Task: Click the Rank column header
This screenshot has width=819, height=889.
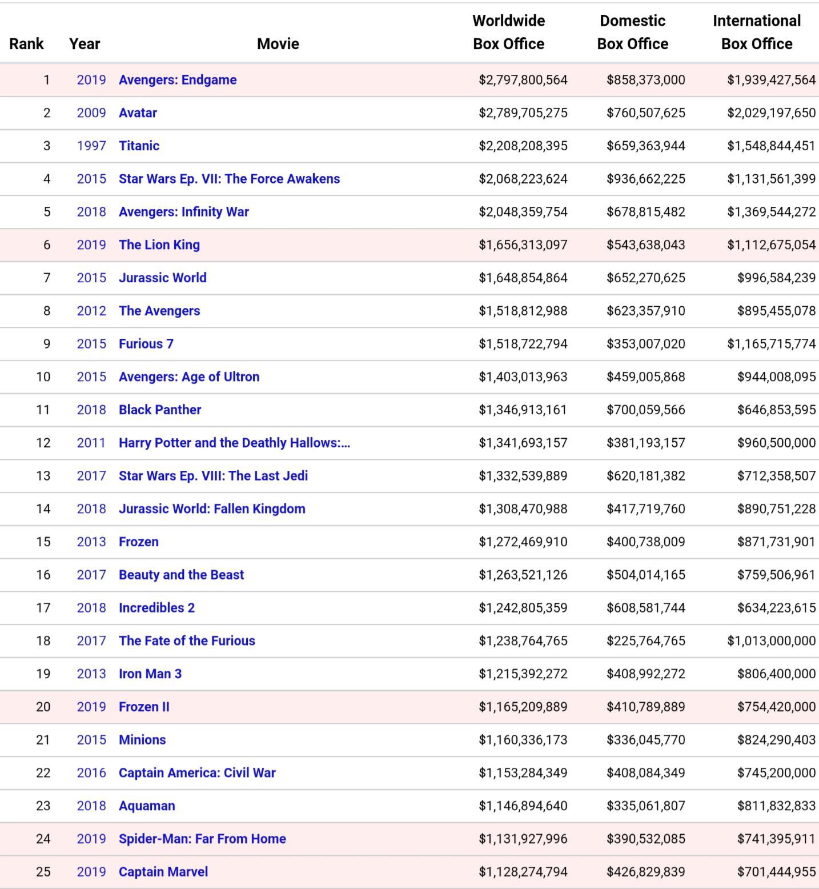Action: pos(27,44)
